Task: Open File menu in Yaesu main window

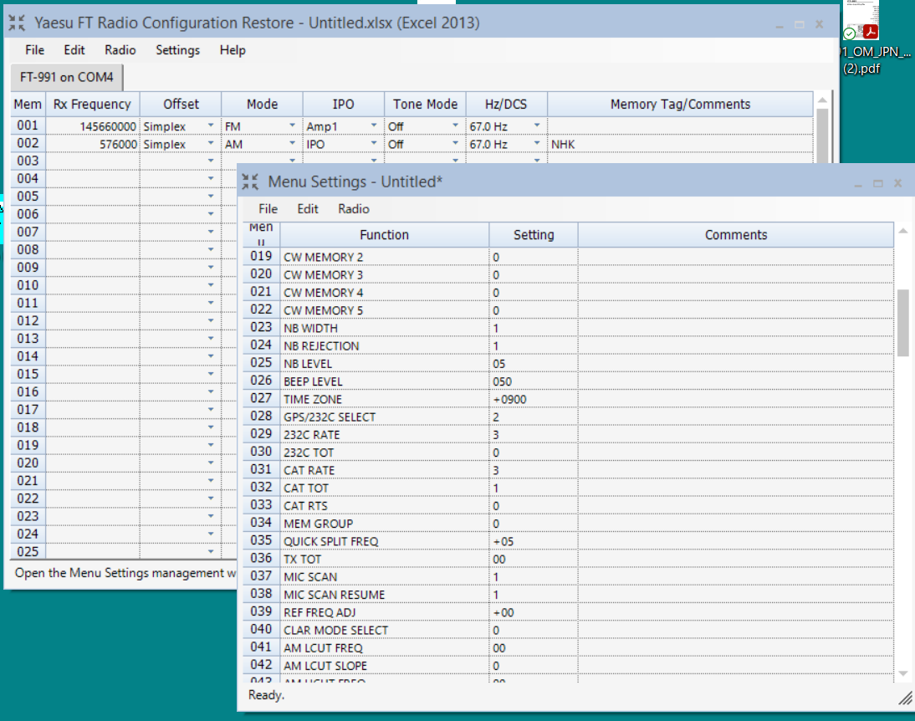Action: point(34,50)
